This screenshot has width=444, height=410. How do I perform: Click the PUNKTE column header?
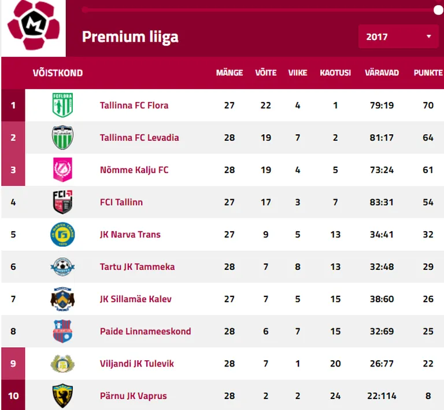[x=428, y=73]
